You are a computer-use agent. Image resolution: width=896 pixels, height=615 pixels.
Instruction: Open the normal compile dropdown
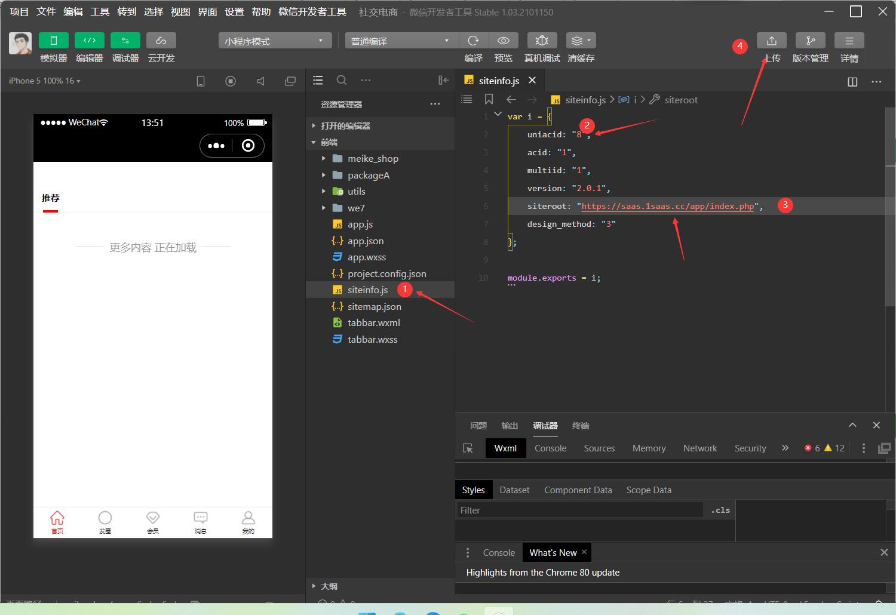[401, 41]
